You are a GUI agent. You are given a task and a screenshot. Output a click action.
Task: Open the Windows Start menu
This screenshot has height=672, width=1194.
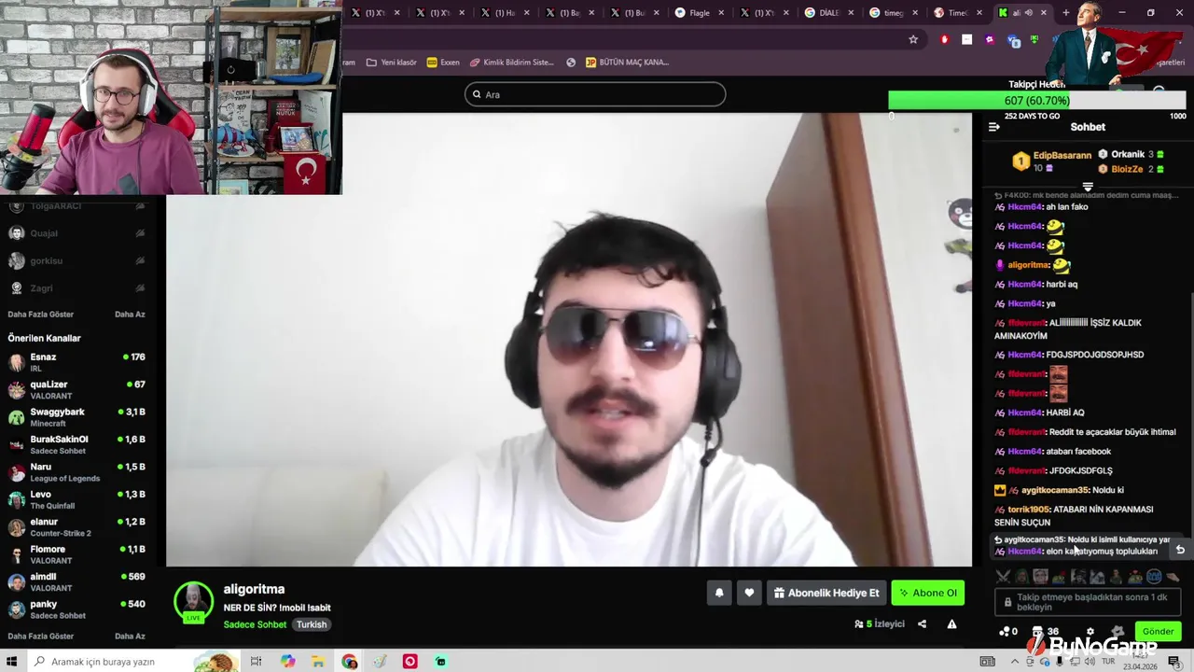tap(13, 662)
